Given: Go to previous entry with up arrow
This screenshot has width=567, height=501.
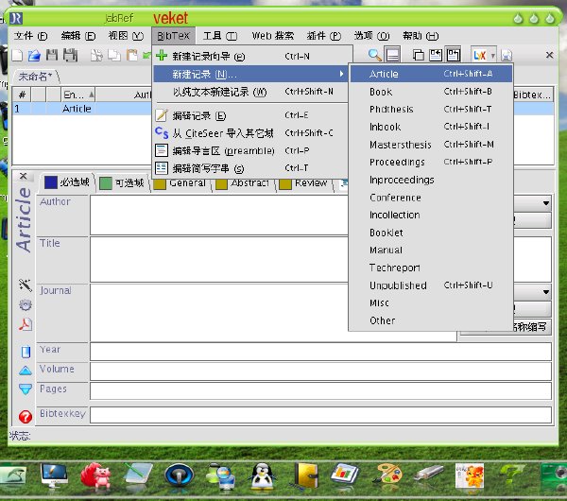Looking at the screenshot, I should (26, 371).
